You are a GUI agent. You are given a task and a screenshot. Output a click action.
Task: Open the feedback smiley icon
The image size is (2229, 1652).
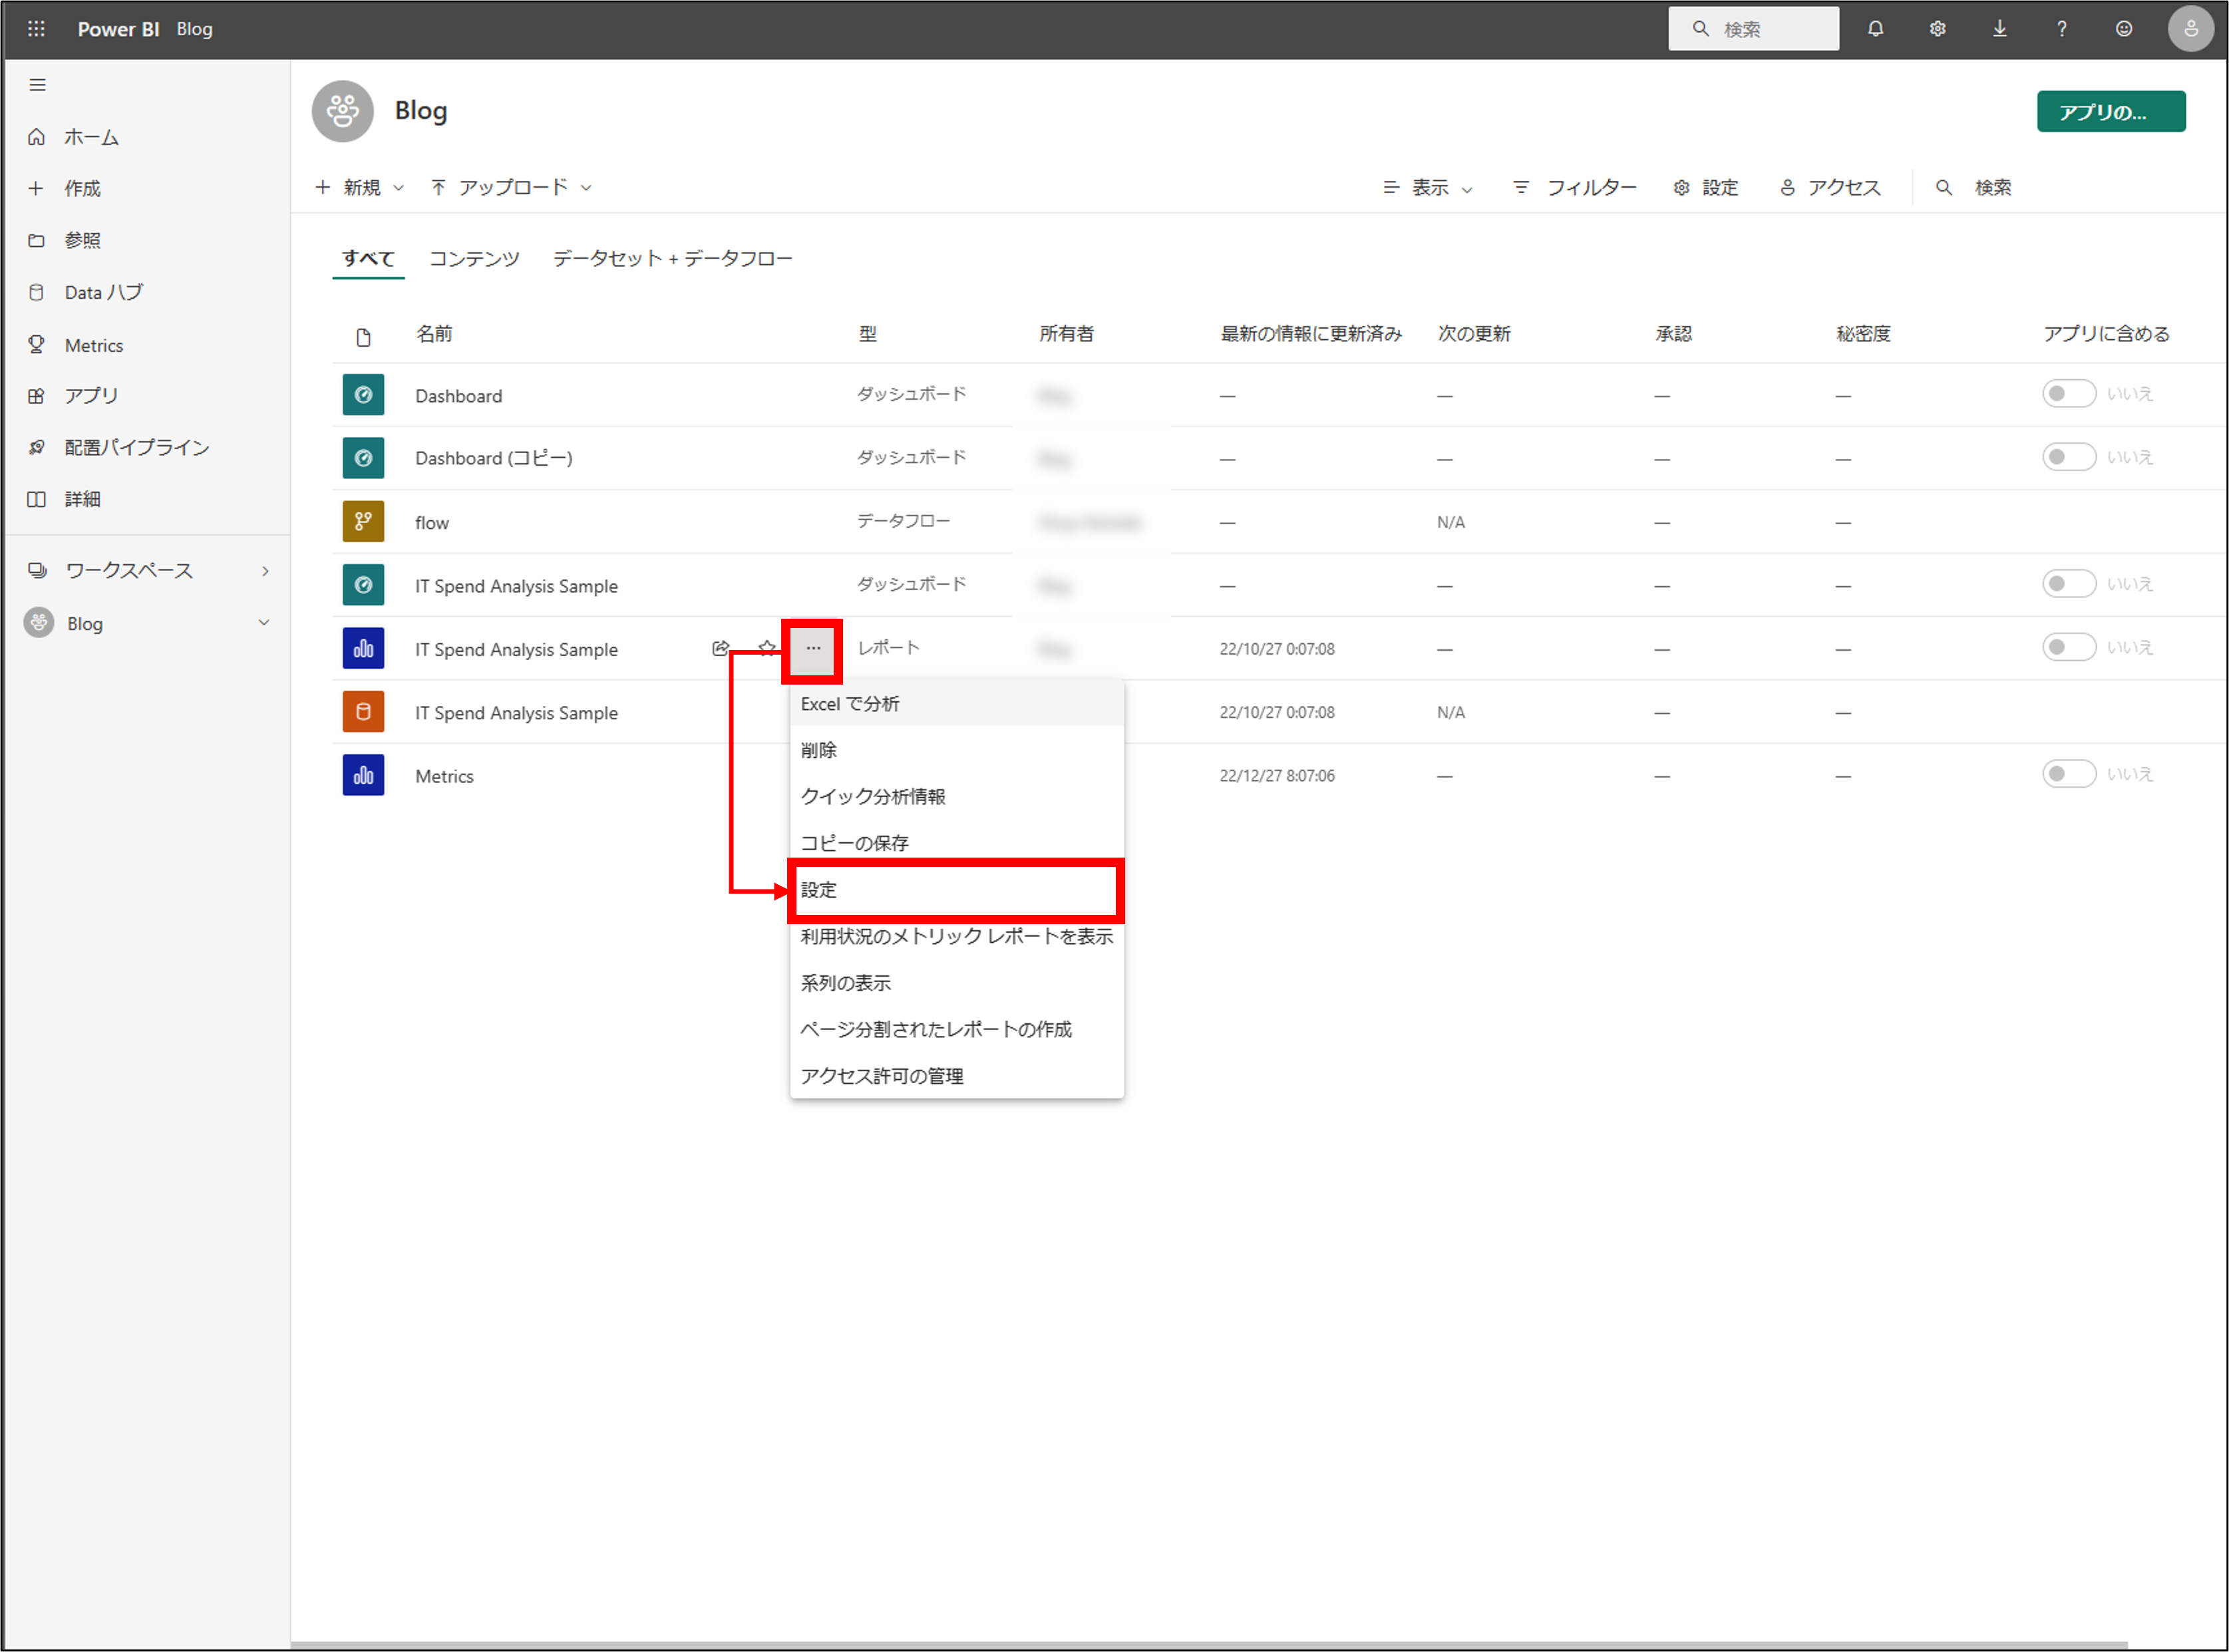(x=2123, y=29)
